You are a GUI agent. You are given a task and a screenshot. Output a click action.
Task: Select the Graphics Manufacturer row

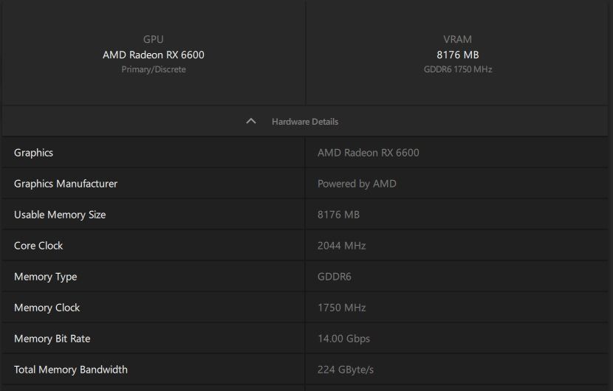(305, 184)
